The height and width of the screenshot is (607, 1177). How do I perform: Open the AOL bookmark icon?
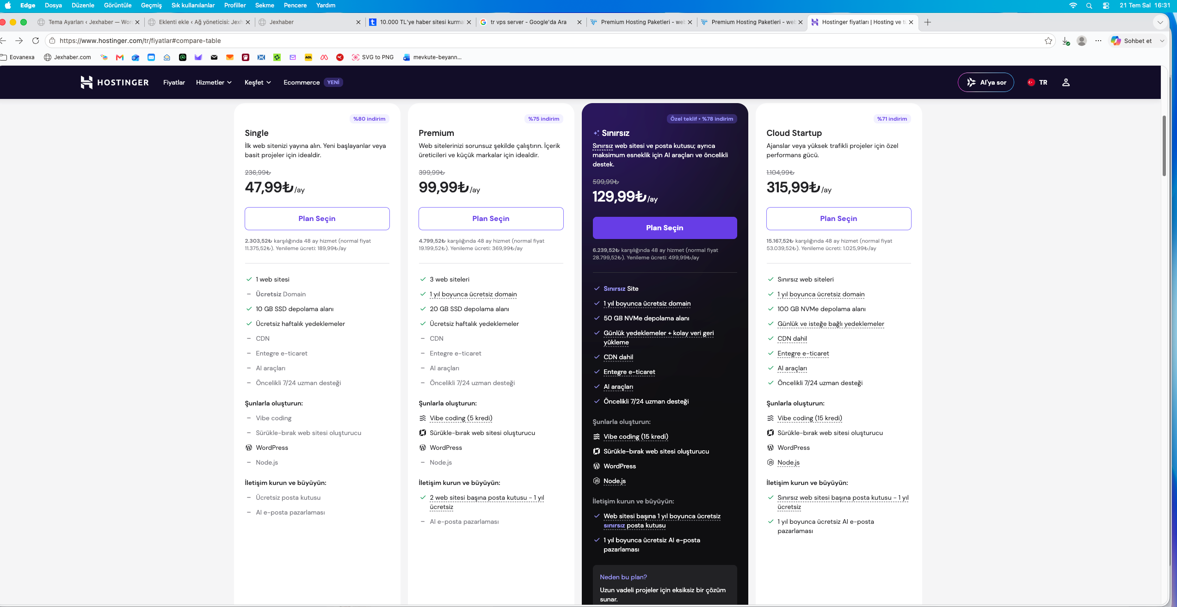click(308, 57)
